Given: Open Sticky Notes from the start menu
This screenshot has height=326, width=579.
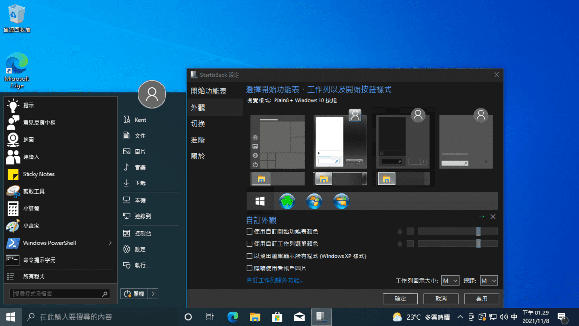Looking at the screenshot, I should point(39,174).
